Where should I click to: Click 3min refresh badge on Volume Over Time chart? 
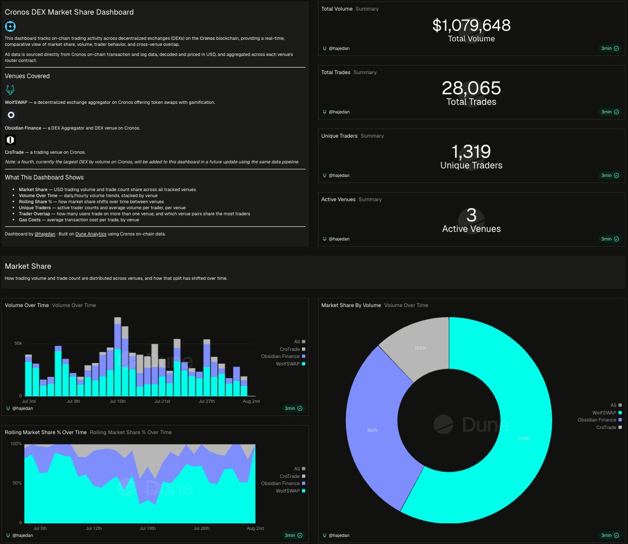[x=293, y=408]
